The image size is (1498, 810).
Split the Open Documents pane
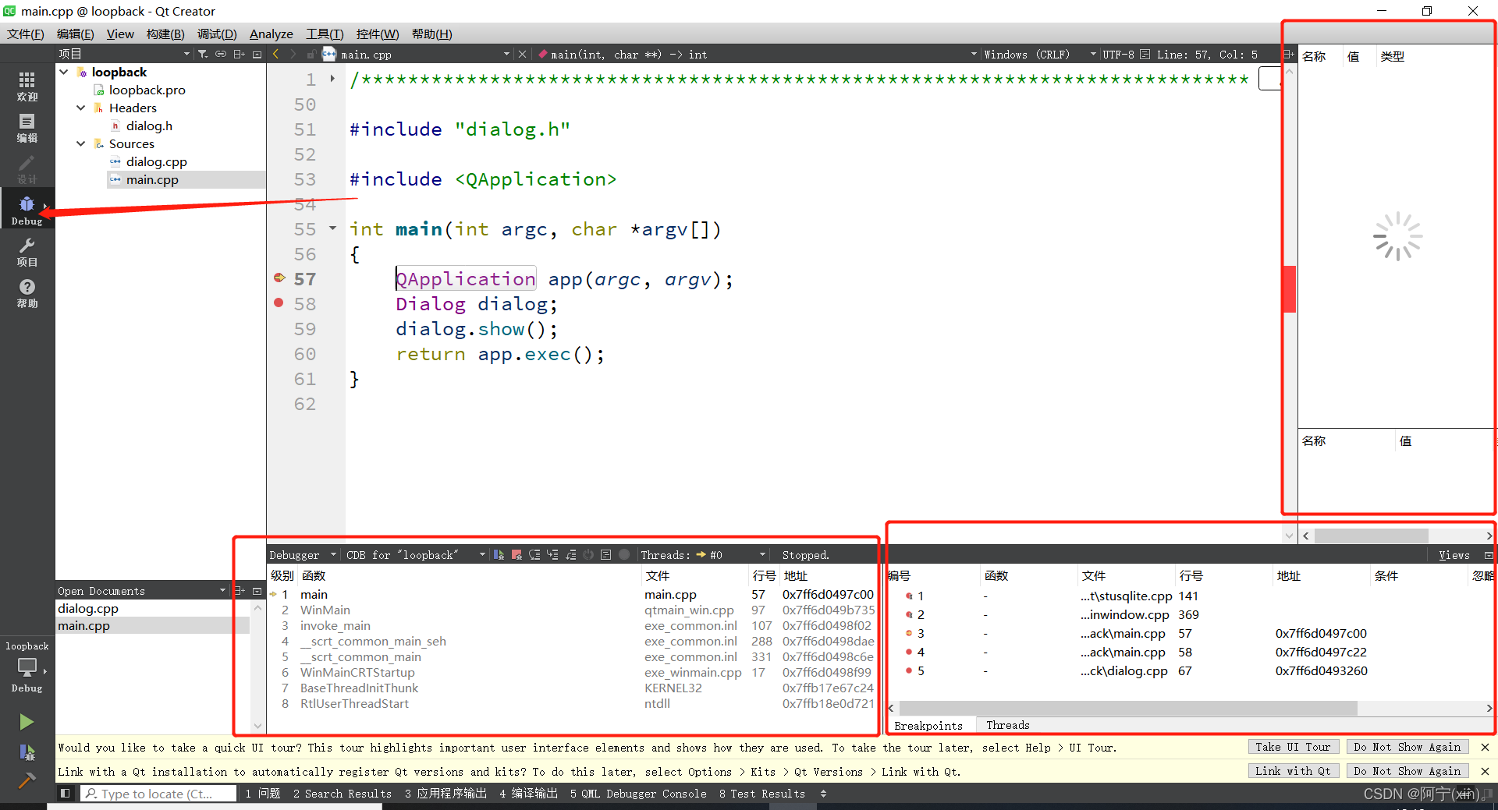[x=239, y=591]
